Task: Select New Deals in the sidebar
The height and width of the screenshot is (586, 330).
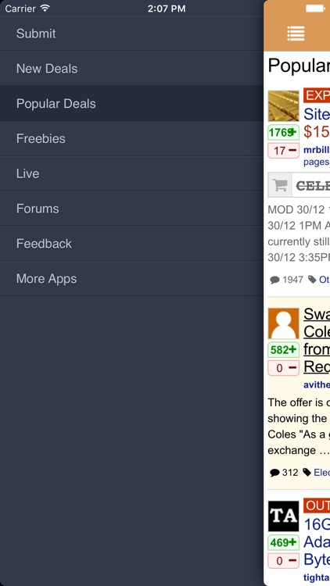Action: (x=131, y=69)
